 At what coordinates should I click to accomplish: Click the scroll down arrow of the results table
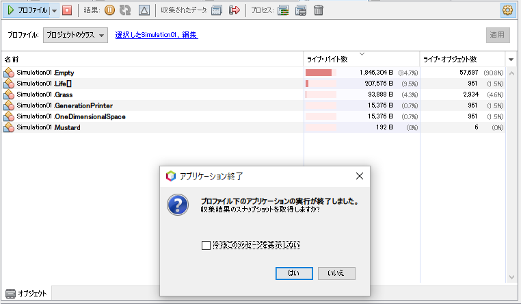pyautogui.click(x=511, y=277)
